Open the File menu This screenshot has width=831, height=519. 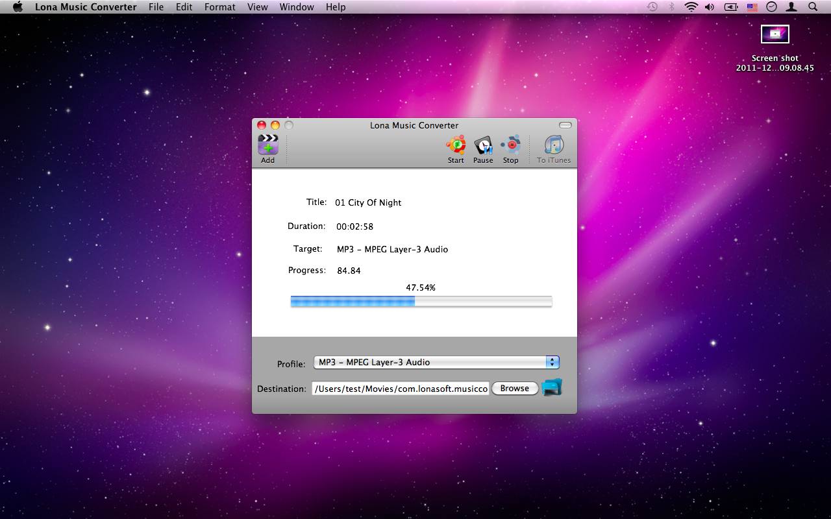point(156,7)
